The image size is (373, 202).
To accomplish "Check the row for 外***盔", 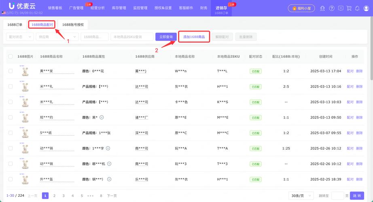I will pos(11,179).
